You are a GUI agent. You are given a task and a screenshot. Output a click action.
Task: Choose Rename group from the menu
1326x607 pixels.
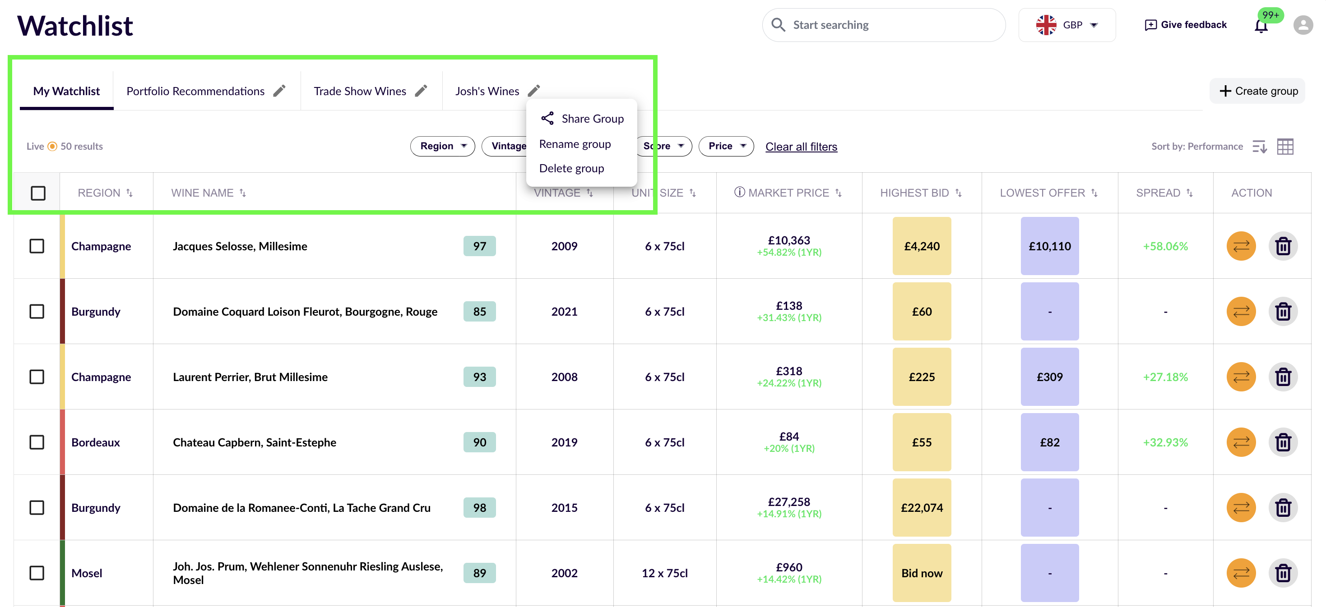coord(575,143)
